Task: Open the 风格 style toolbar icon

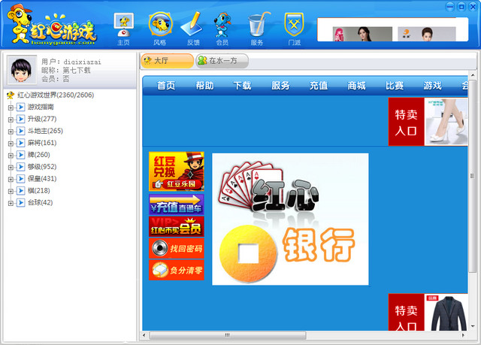Action: (160, 29)
